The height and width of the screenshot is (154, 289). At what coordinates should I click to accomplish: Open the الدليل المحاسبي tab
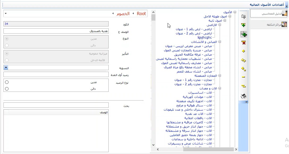(269, 13)
